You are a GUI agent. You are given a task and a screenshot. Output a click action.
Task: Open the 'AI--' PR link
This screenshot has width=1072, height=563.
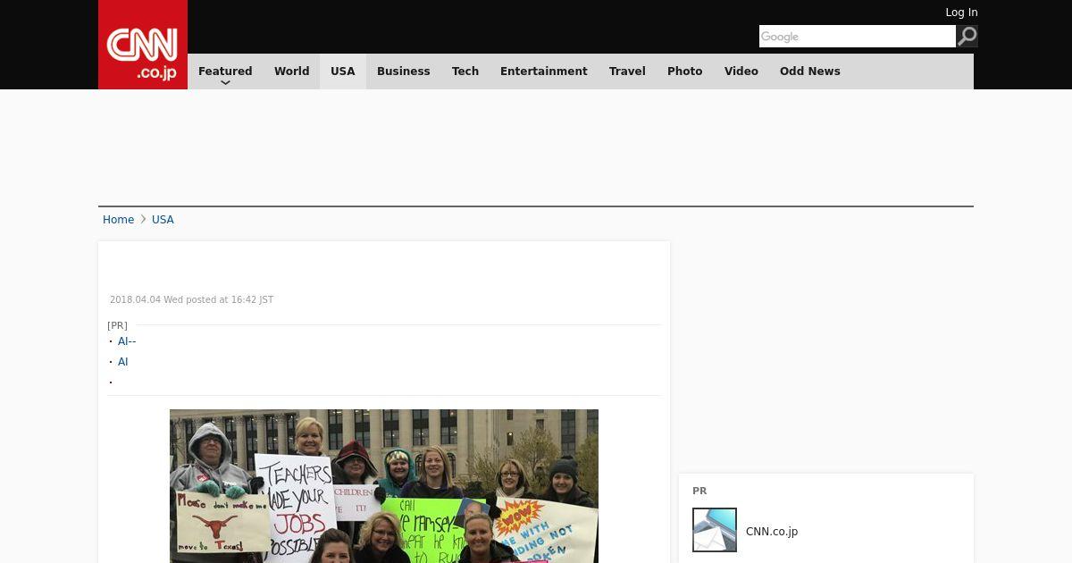point(127,341)
